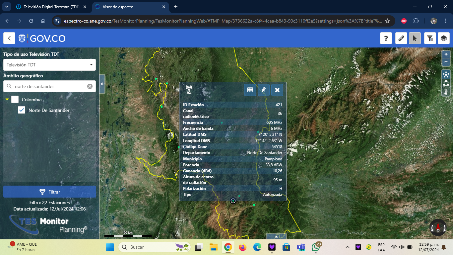Click the station dot southeast of selected marker
453x255 pixels.
254,205
